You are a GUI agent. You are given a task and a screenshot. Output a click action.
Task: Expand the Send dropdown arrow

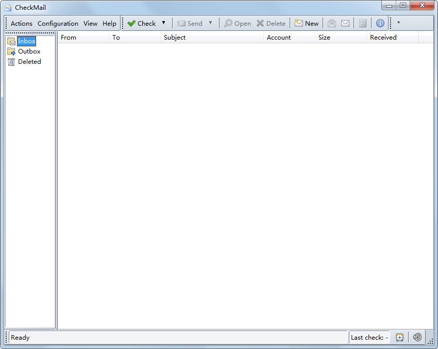coord(210,23)
